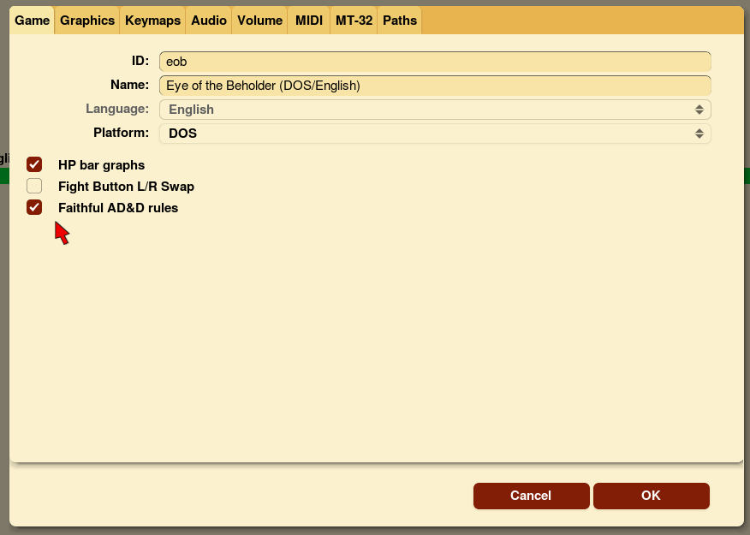Confirm with the OK button

(x=652, y=496)
